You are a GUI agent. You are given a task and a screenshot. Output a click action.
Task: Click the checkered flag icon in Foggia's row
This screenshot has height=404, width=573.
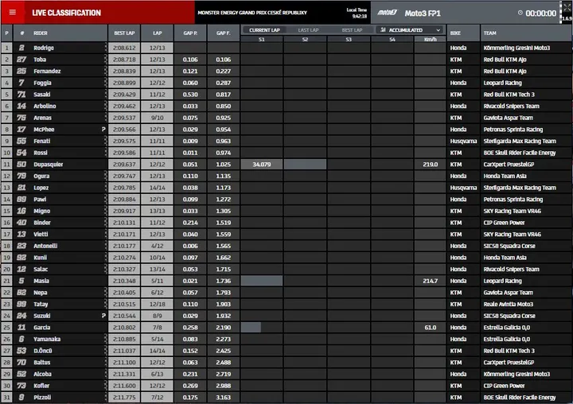106,83
